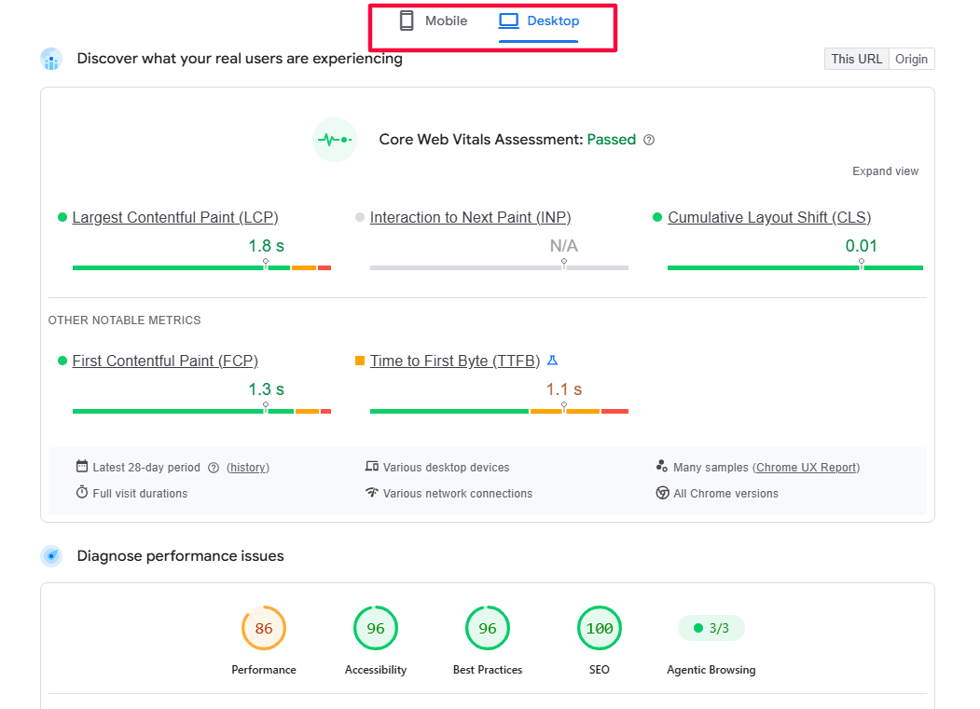Click the All Chrome versions text
Image resolution: width=980 pixels, height=709 pixels.
point(725,494)
